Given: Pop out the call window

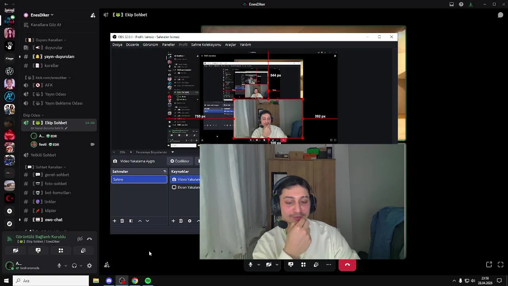Looking at the screenshot, I should tap(489, 265).
